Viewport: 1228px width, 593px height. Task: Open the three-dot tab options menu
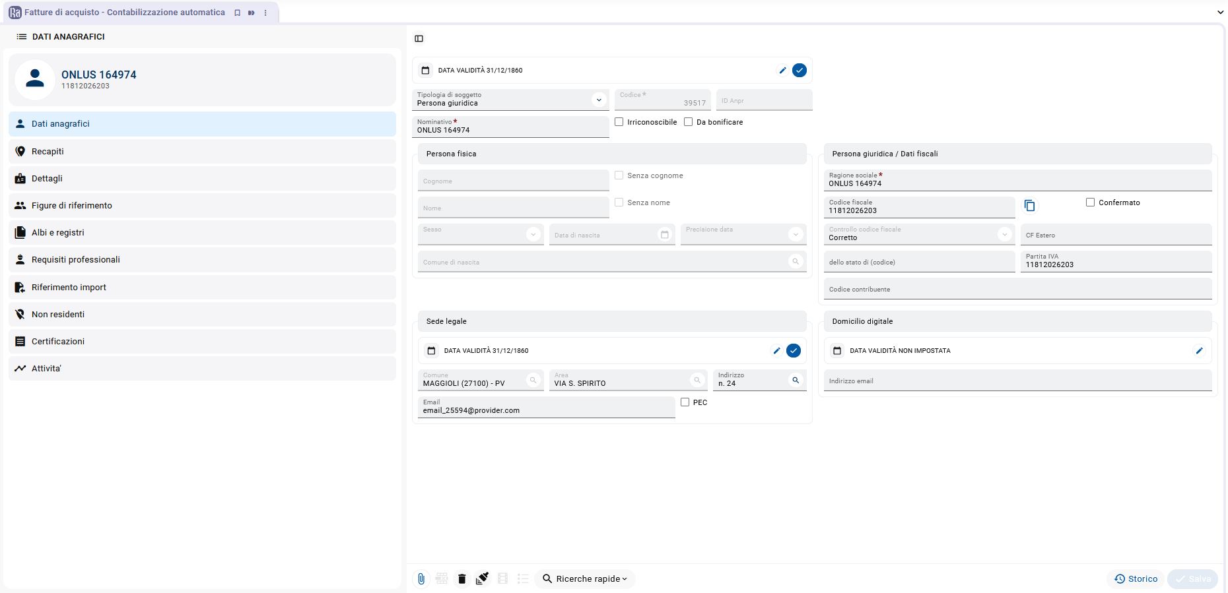point(265,13)
